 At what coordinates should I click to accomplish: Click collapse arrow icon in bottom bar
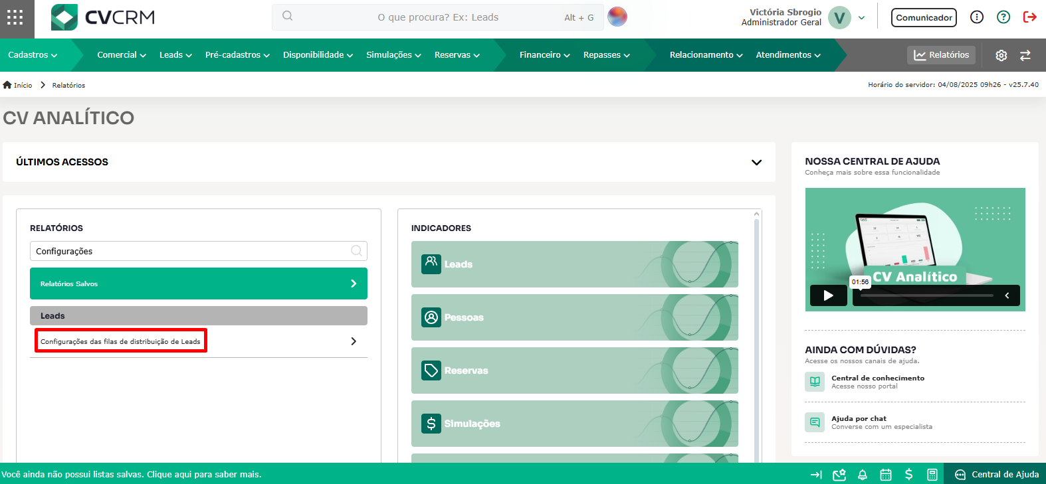[816, 475]
